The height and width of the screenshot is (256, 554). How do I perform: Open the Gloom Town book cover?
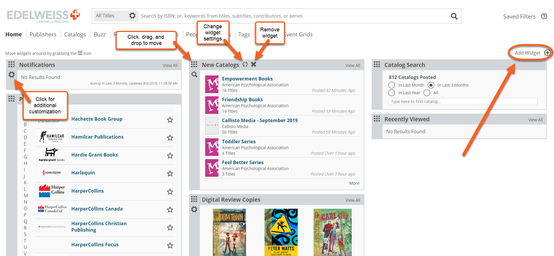coord(229,232)
